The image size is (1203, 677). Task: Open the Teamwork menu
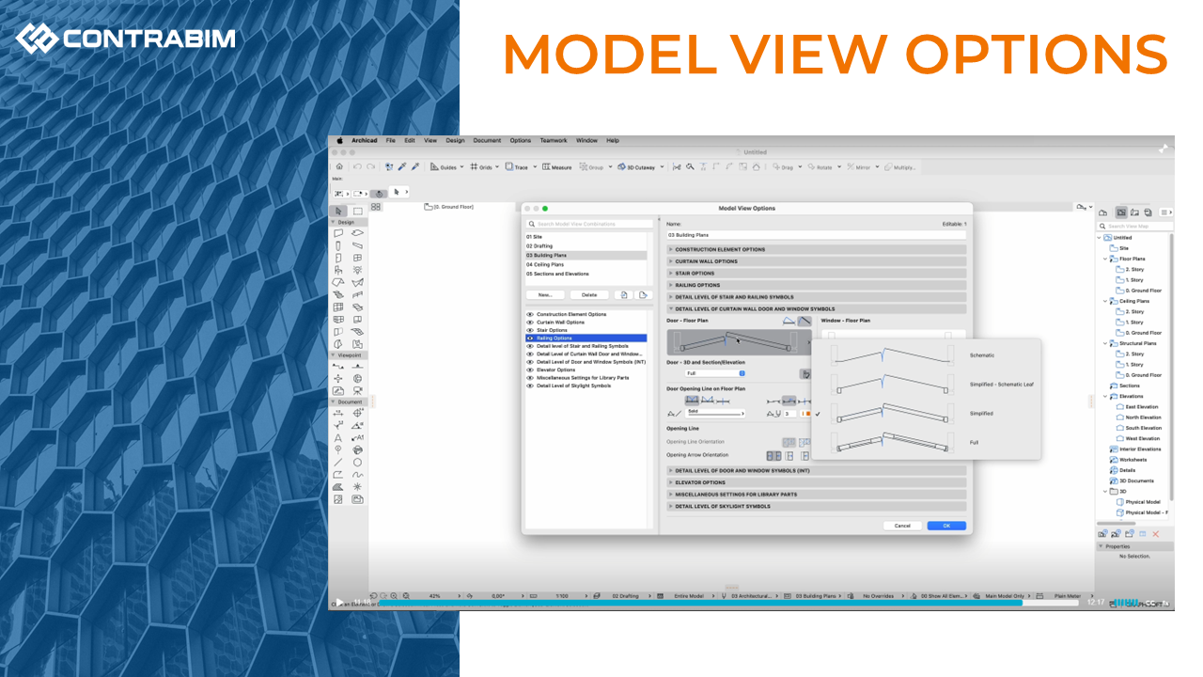(x=554, y=140)
